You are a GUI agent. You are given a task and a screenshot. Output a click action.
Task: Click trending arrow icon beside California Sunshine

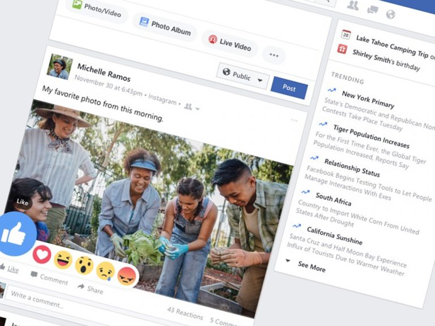pyautogui.click(x=297, y=226)
